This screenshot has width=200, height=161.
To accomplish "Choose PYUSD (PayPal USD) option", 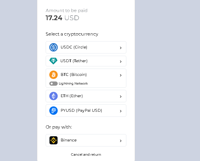I will 81,110.
